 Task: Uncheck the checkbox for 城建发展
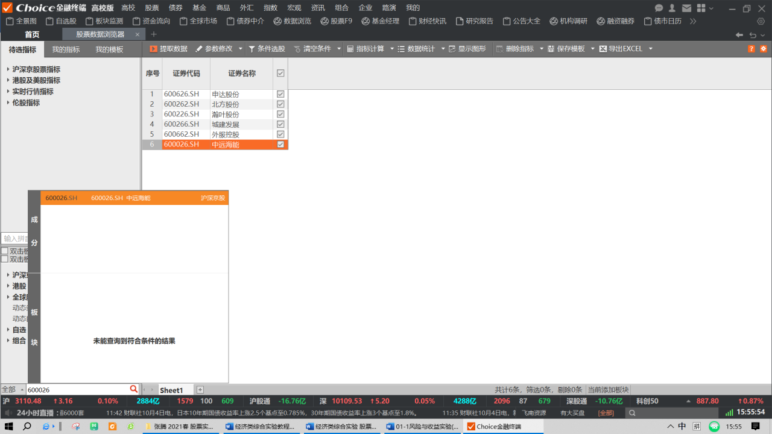(x=280, y=124)
